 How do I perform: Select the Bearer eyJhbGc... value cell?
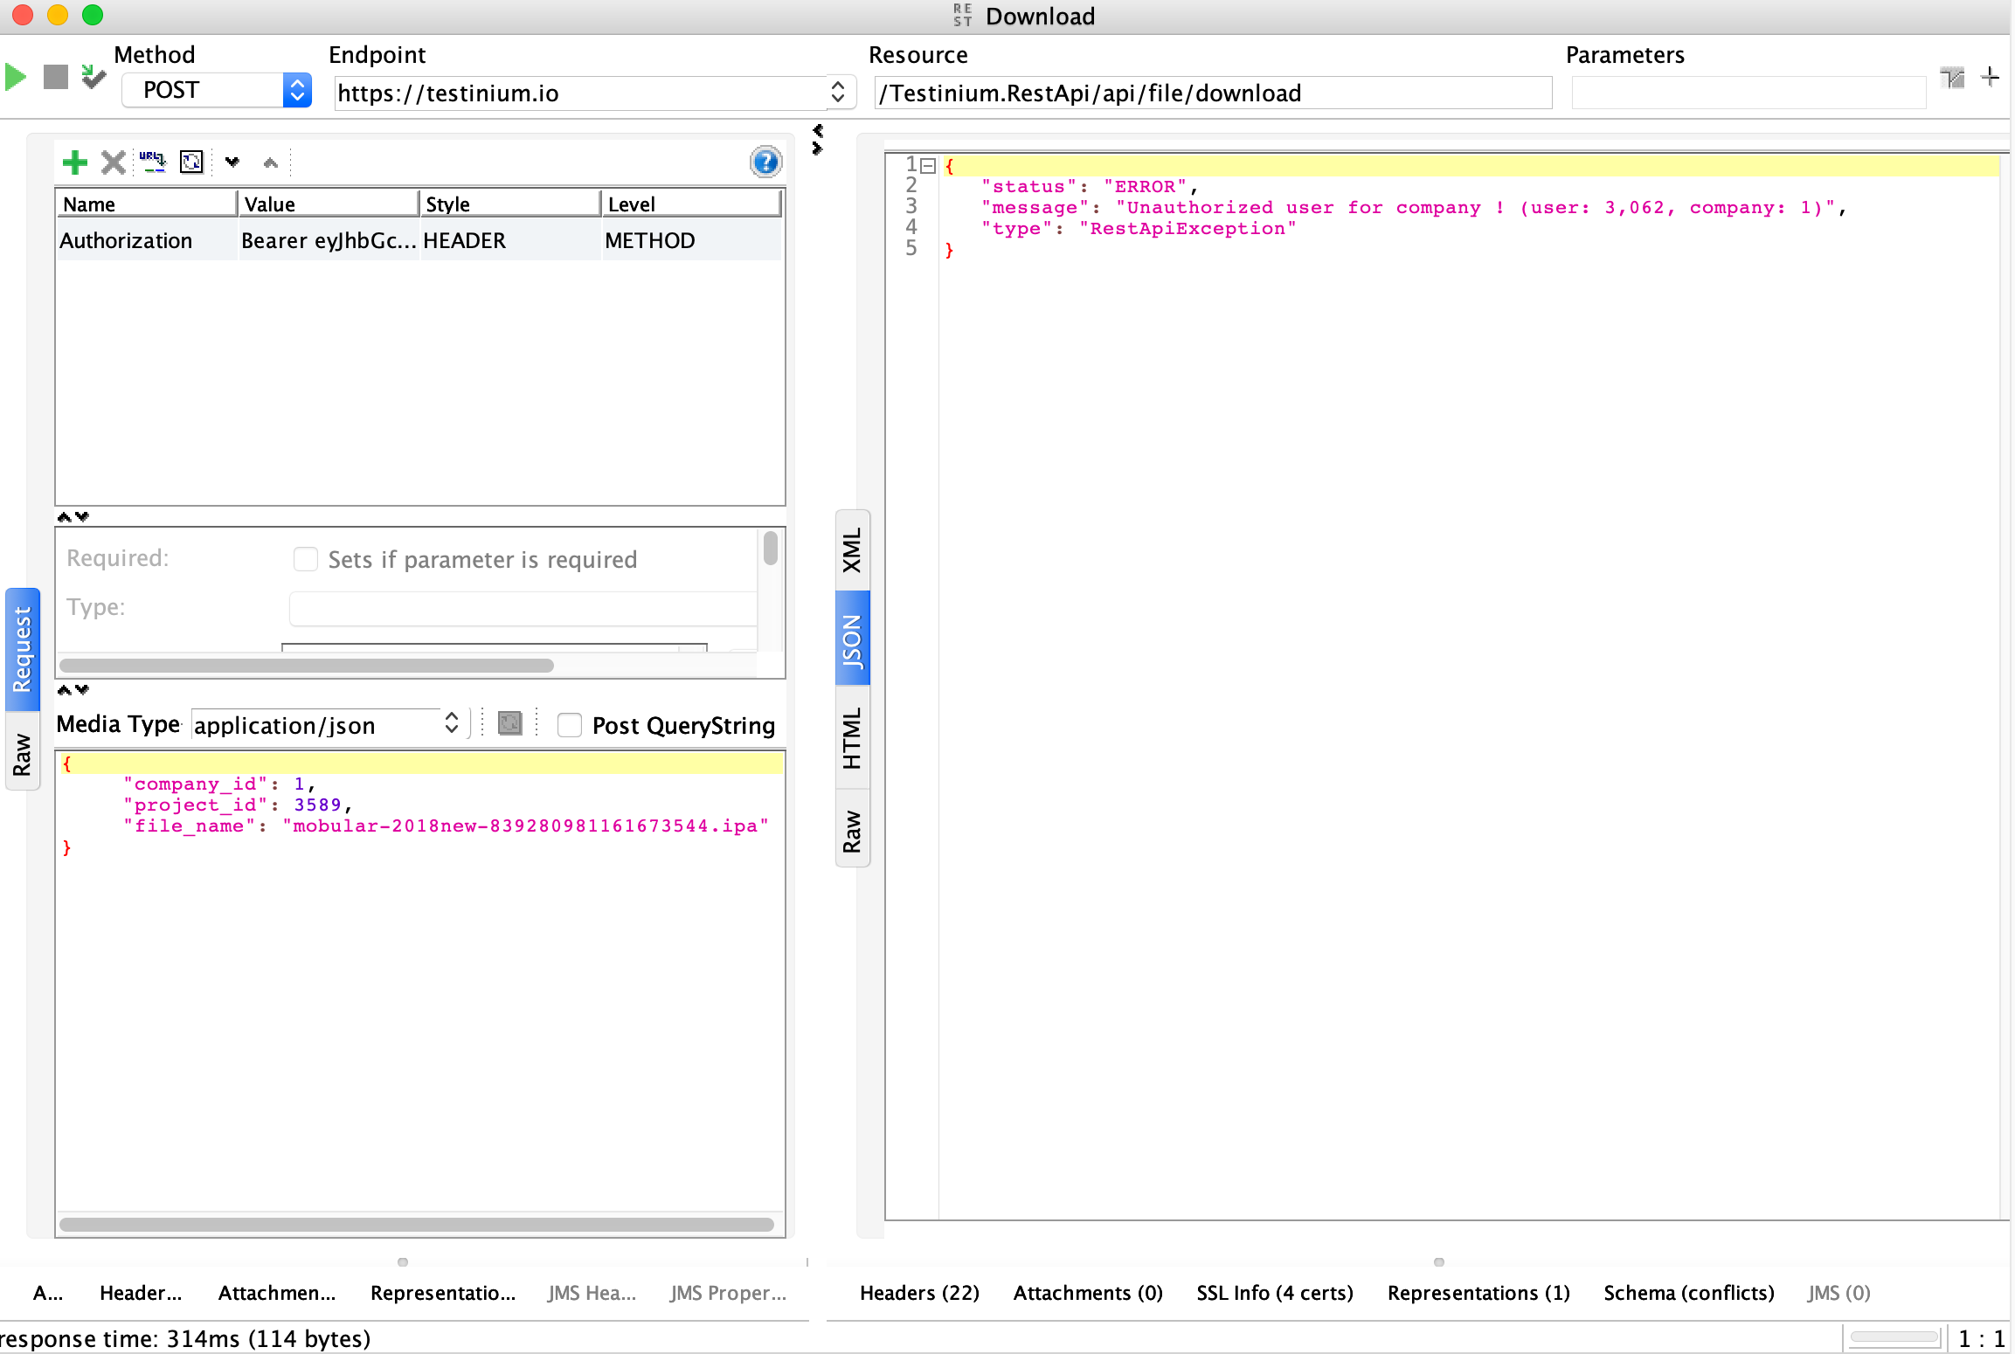329,240
